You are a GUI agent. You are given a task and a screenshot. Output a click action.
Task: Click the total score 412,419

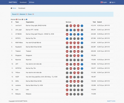[x=93, y=26]
